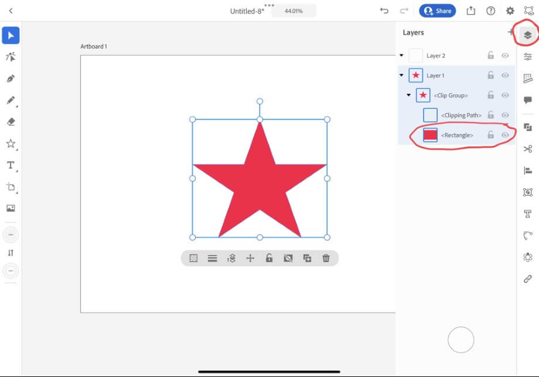Click release clipping mask icon
539x377 pixels.
pyautogui.click(x=288, y=258)
